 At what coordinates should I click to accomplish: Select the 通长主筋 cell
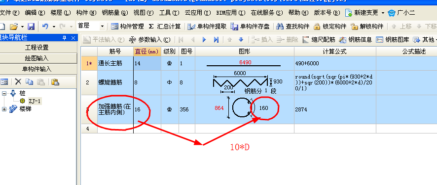coord(115,63)
